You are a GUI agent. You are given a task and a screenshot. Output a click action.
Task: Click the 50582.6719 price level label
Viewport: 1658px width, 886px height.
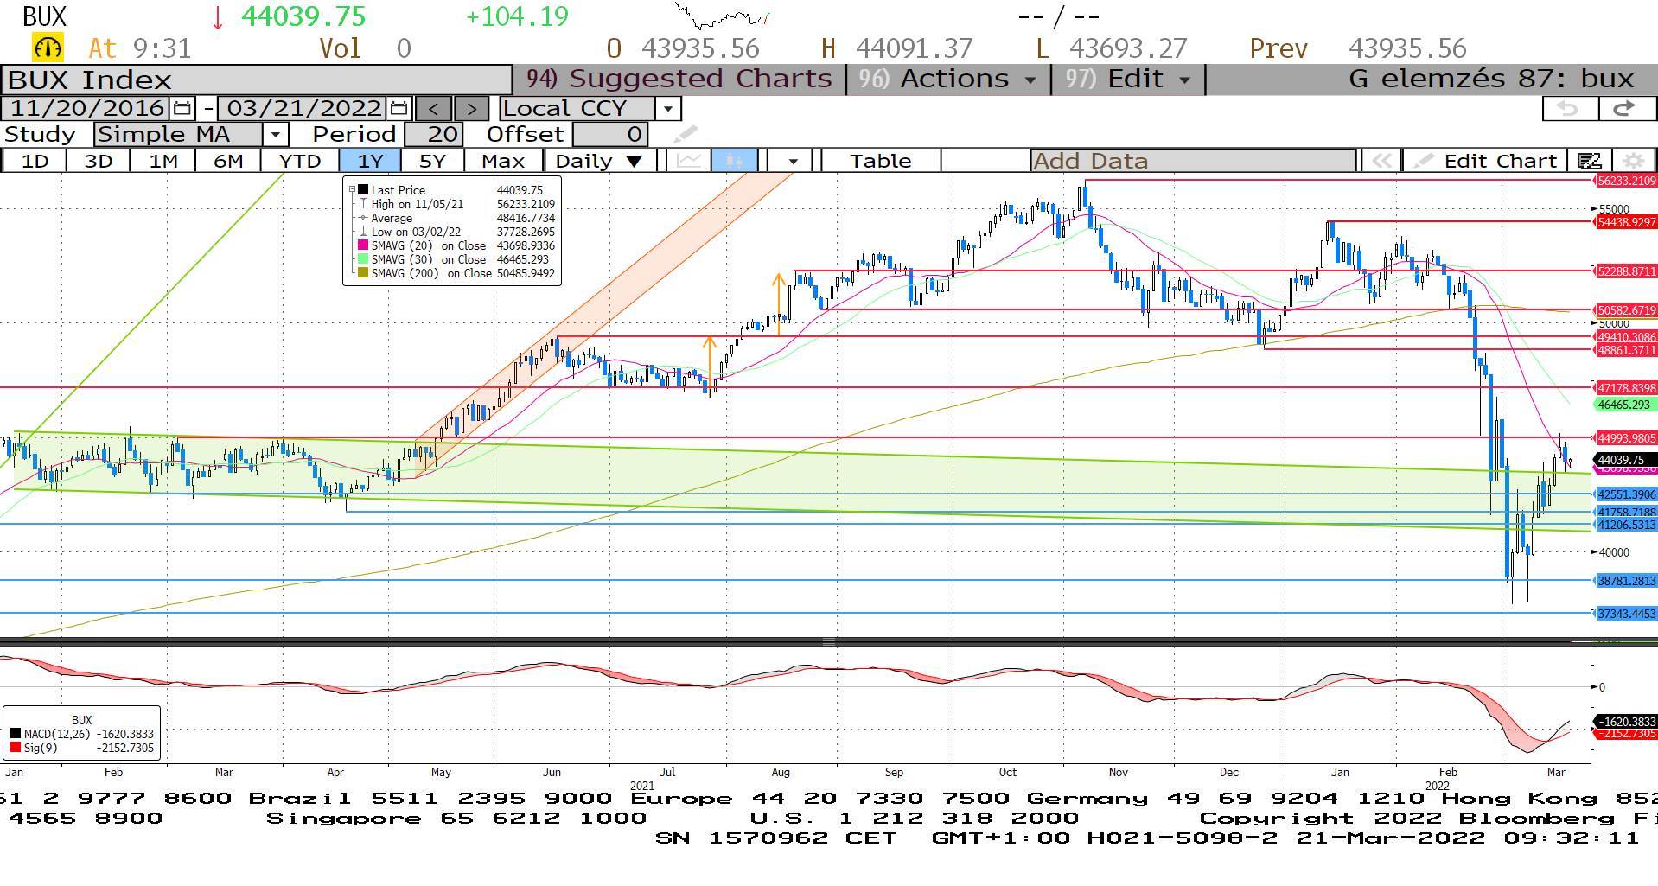pos(1626,310)
